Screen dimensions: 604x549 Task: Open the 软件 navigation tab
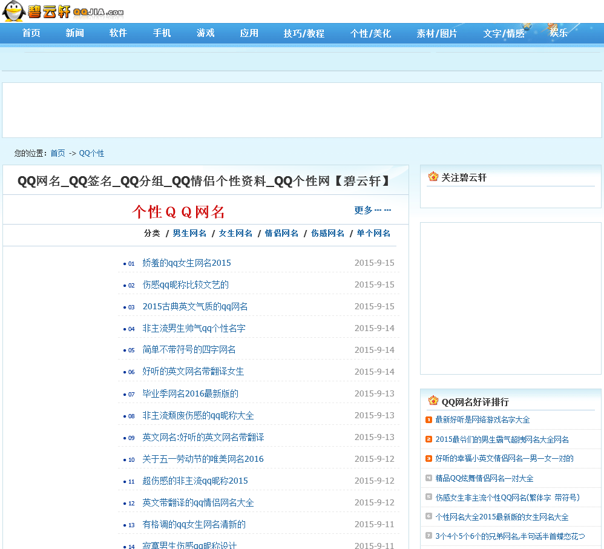coord(118,33)
